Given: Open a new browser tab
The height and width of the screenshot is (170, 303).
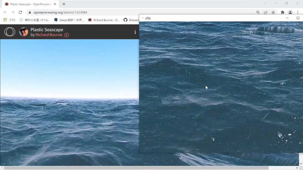Looking at the screenshot, I should pos(64,4).
